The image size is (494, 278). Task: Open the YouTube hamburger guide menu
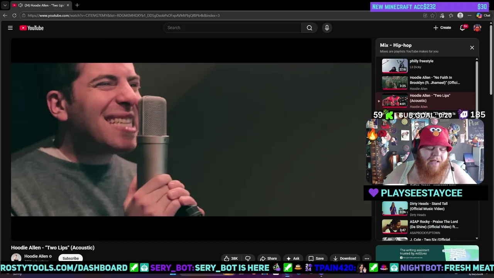[x=10, y=28]
